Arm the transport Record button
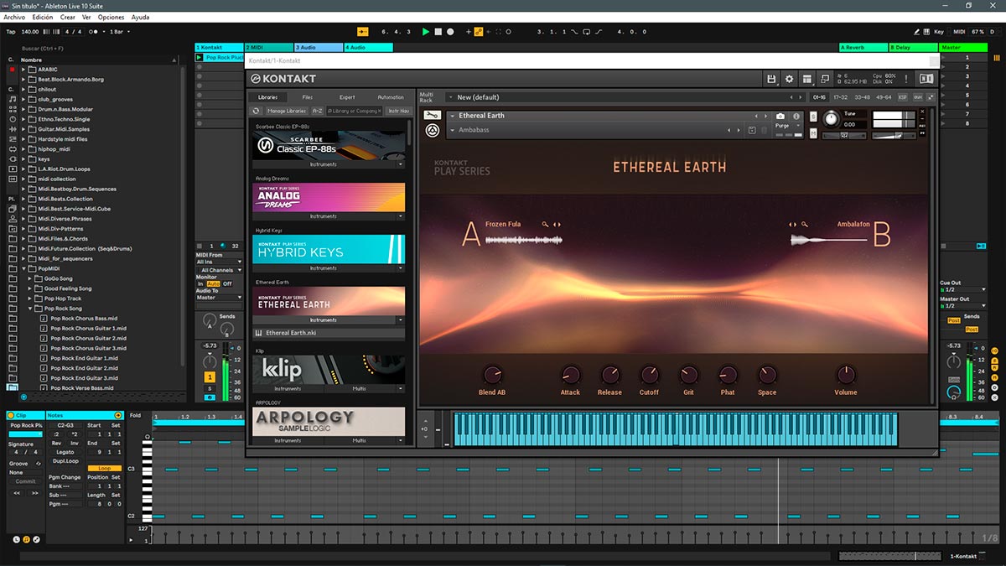 [450, 32]
